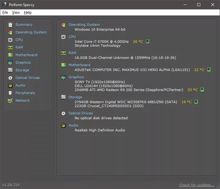Click the Motherboard heading link in summary
The width and height of the screenshot is (220, 189).
coord(80,65)
